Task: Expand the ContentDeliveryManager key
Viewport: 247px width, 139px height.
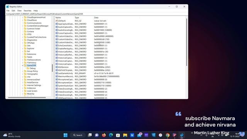Action: (x=22, y=26)
